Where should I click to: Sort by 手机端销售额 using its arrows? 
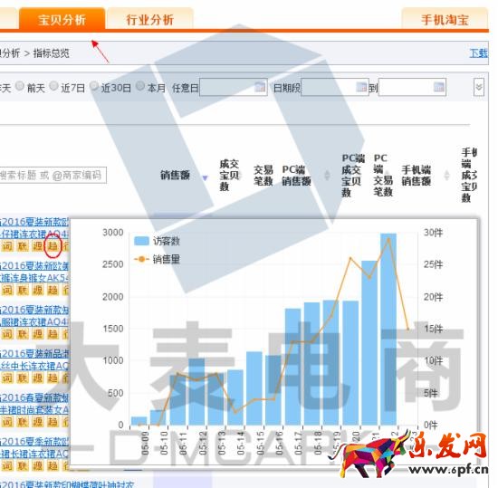tap(446, 176)
